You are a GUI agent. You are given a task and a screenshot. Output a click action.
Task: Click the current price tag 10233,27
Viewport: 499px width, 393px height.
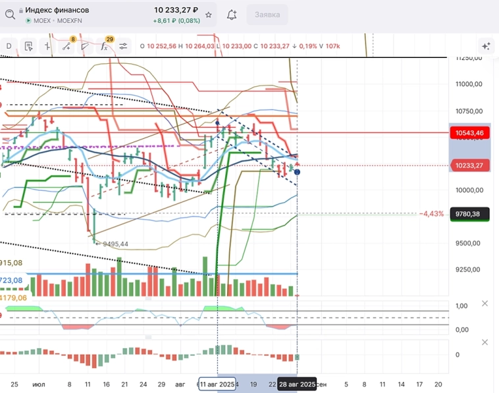pyautogui.click(x=470, y=165)
